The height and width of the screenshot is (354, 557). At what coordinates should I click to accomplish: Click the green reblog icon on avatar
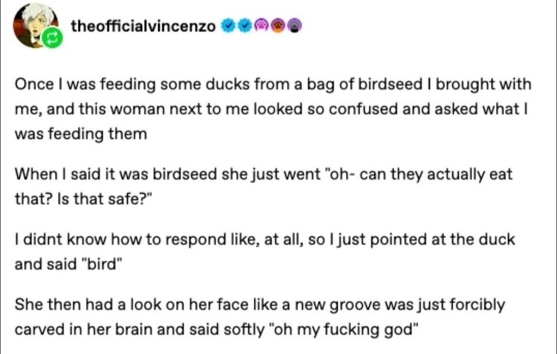click(53, 38)
